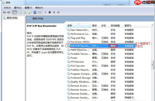155x101 pixels.
Task: Click 已启动 status of Print Spooler row
Action: tap(105, 66)
